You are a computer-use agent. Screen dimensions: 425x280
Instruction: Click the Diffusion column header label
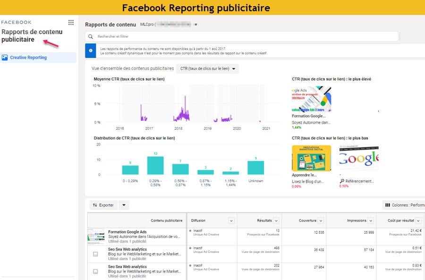point(198,221)
